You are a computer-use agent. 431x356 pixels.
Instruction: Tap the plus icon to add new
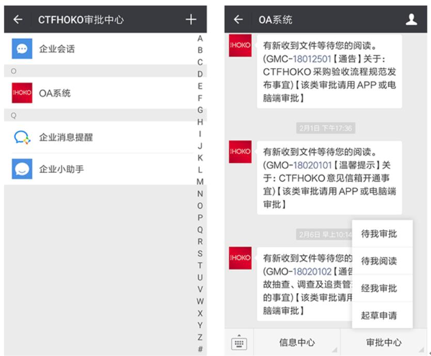coord(191,20)
